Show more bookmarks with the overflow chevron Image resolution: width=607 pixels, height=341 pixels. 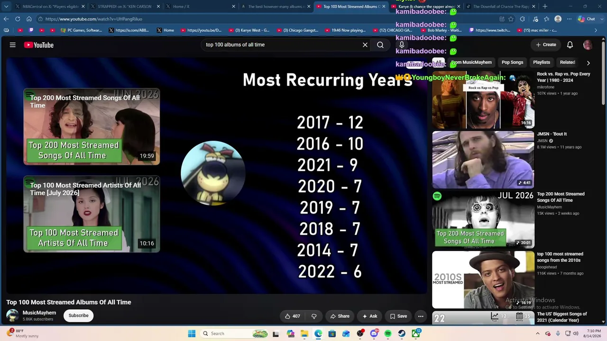[596, 30]
